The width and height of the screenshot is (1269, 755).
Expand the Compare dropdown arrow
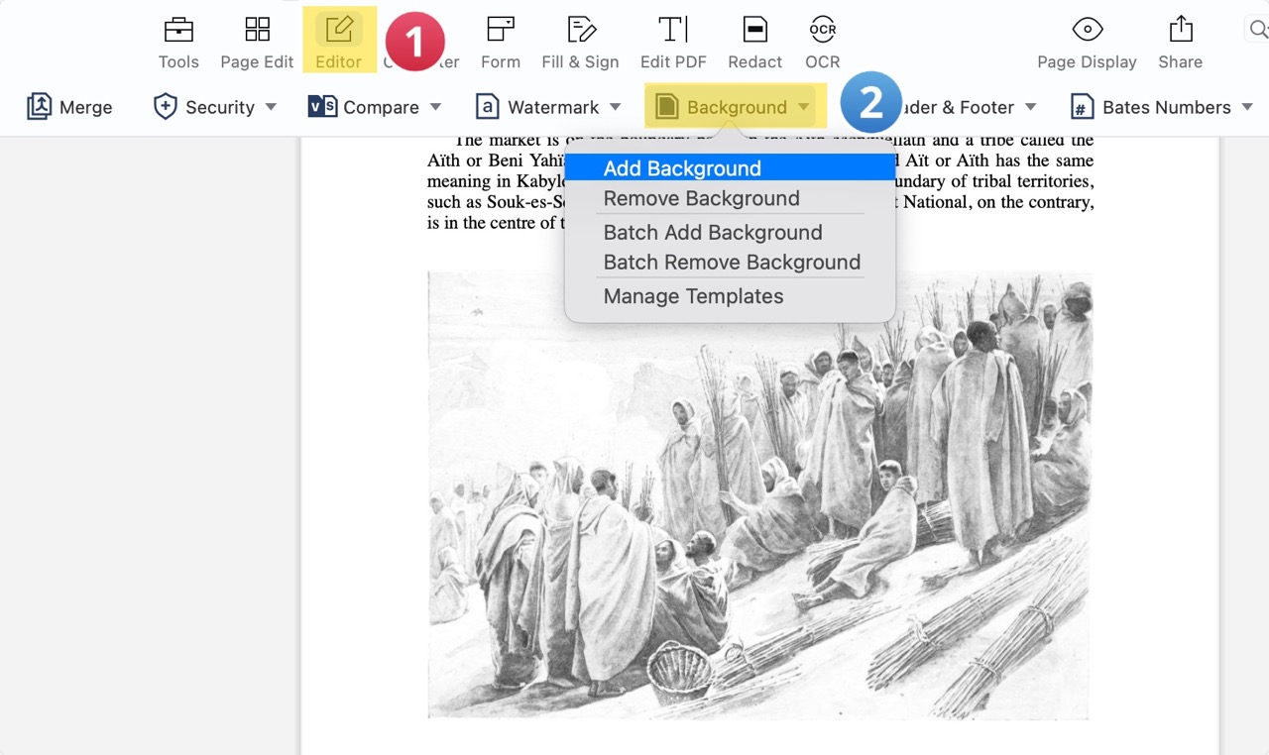[x=435, y=107]
